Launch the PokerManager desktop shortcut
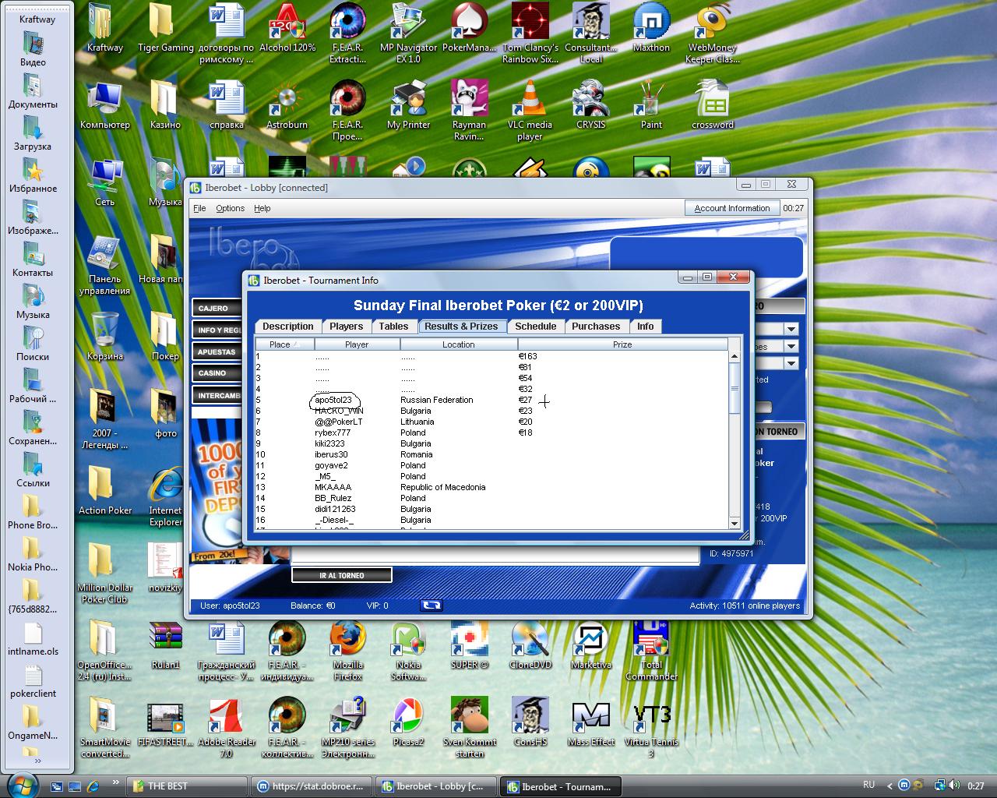 click(469, 23)
